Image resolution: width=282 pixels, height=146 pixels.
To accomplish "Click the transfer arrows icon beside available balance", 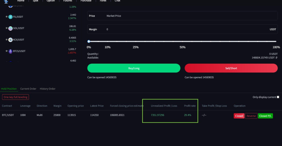I will click(276, 58).
